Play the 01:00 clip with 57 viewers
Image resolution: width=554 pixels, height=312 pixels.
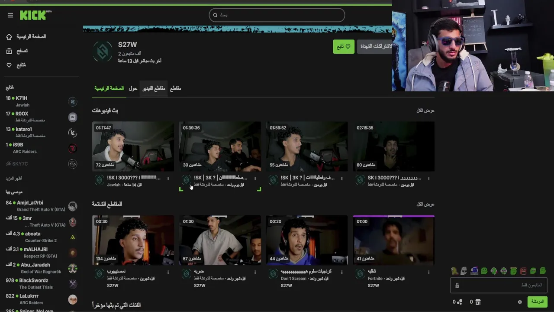tap(220, 240)
